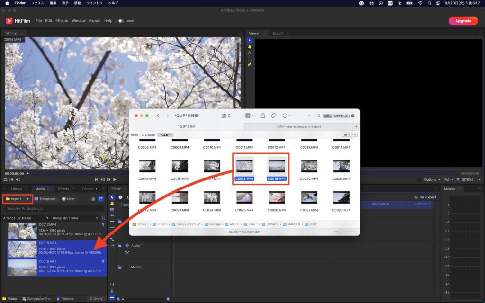
Task: Switch Media panel to detailed list view
Action: [x=100, y=199]
